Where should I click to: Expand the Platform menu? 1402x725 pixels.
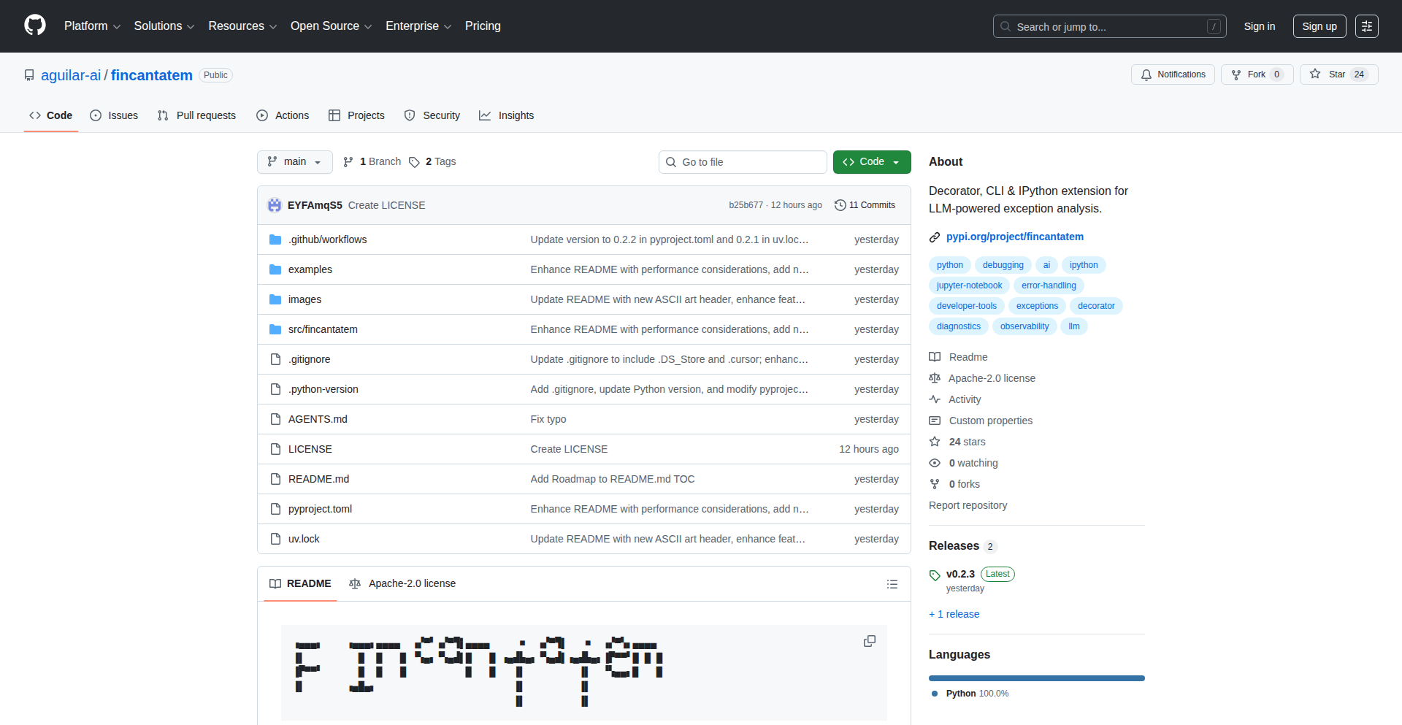92,26
